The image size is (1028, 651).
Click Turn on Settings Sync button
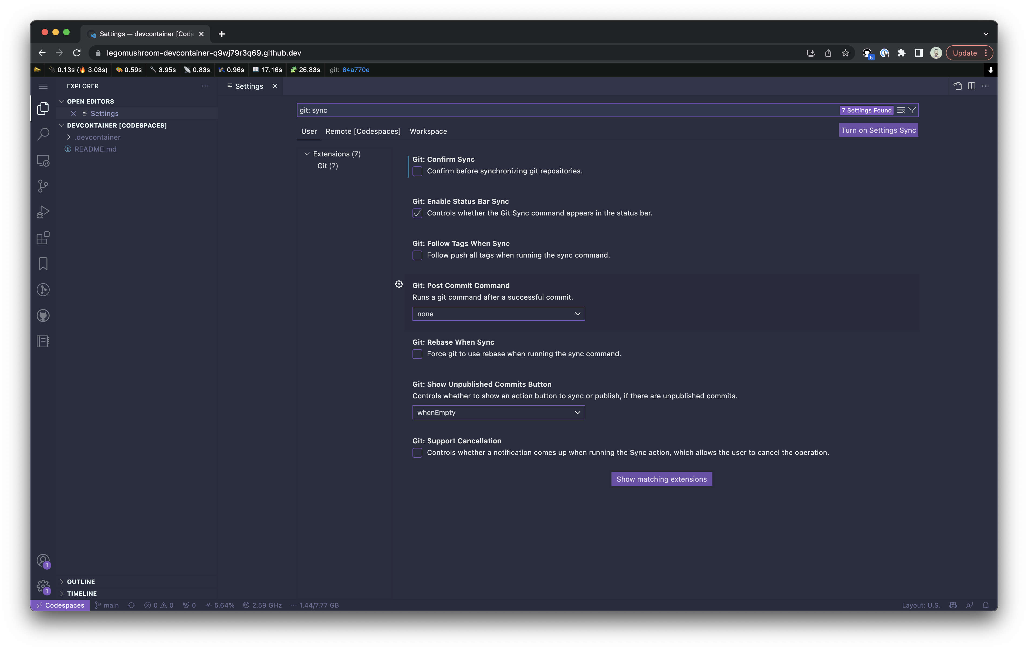pos(878,131)
